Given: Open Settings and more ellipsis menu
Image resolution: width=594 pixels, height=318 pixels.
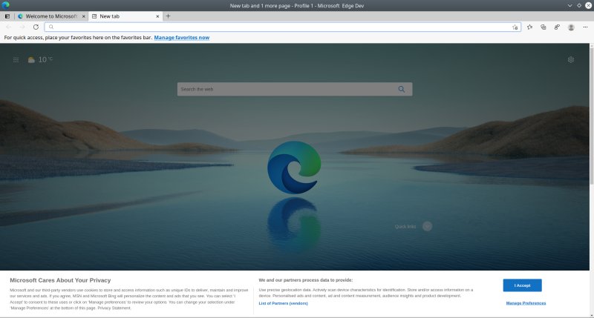Looking at the screenshot, I should point(585,27).
